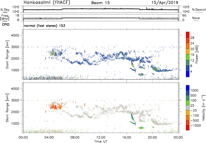Click 'normal (fast stereo) 153' mode text
The image size is (206, 143).
click(45, 26)
